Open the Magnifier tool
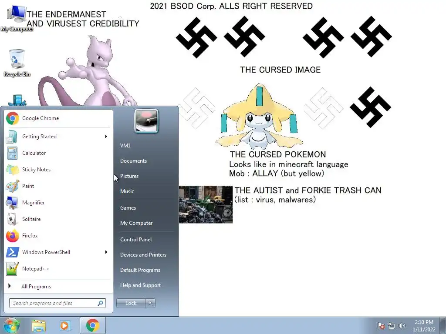The width and height of the screenshot is (446, 334). [58, 203]
